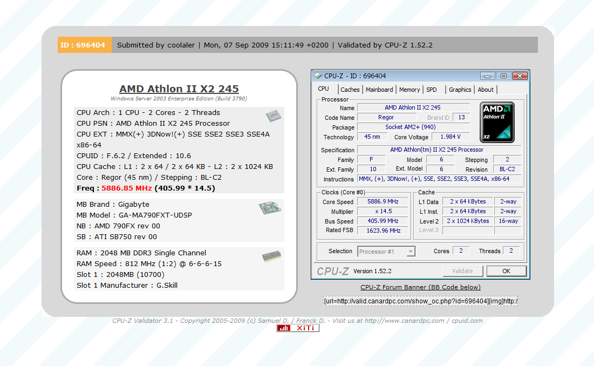Open the AMD Athlon II X2 245 heading link
594x366 pixels.
pyautogui.click(x=179, y=89)
